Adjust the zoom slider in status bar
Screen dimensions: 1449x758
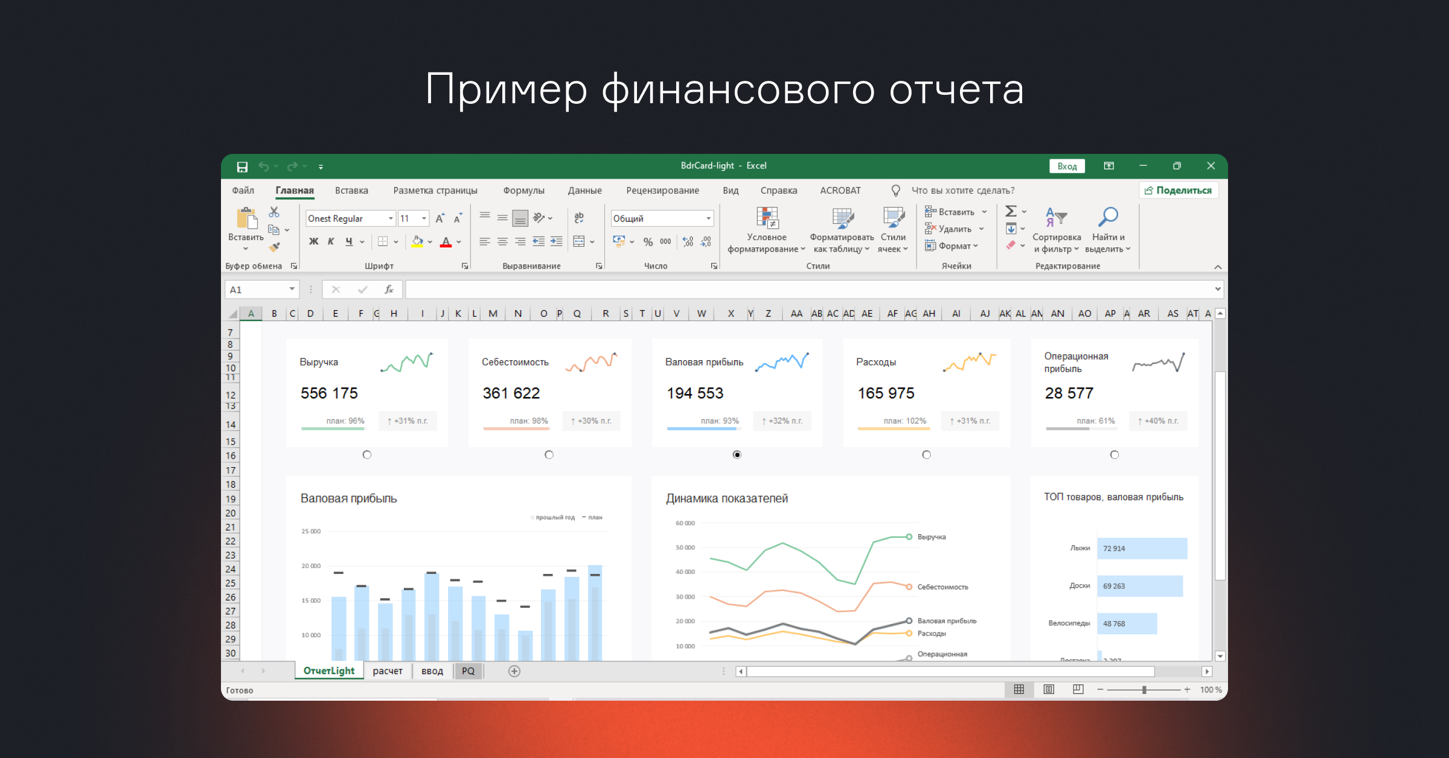click(1144, 690)
